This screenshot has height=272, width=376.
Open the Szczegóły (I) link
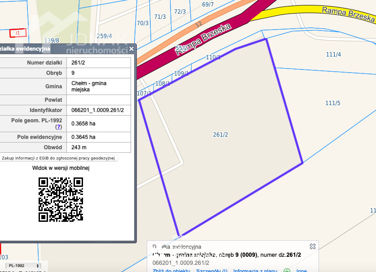click(212, 270)
